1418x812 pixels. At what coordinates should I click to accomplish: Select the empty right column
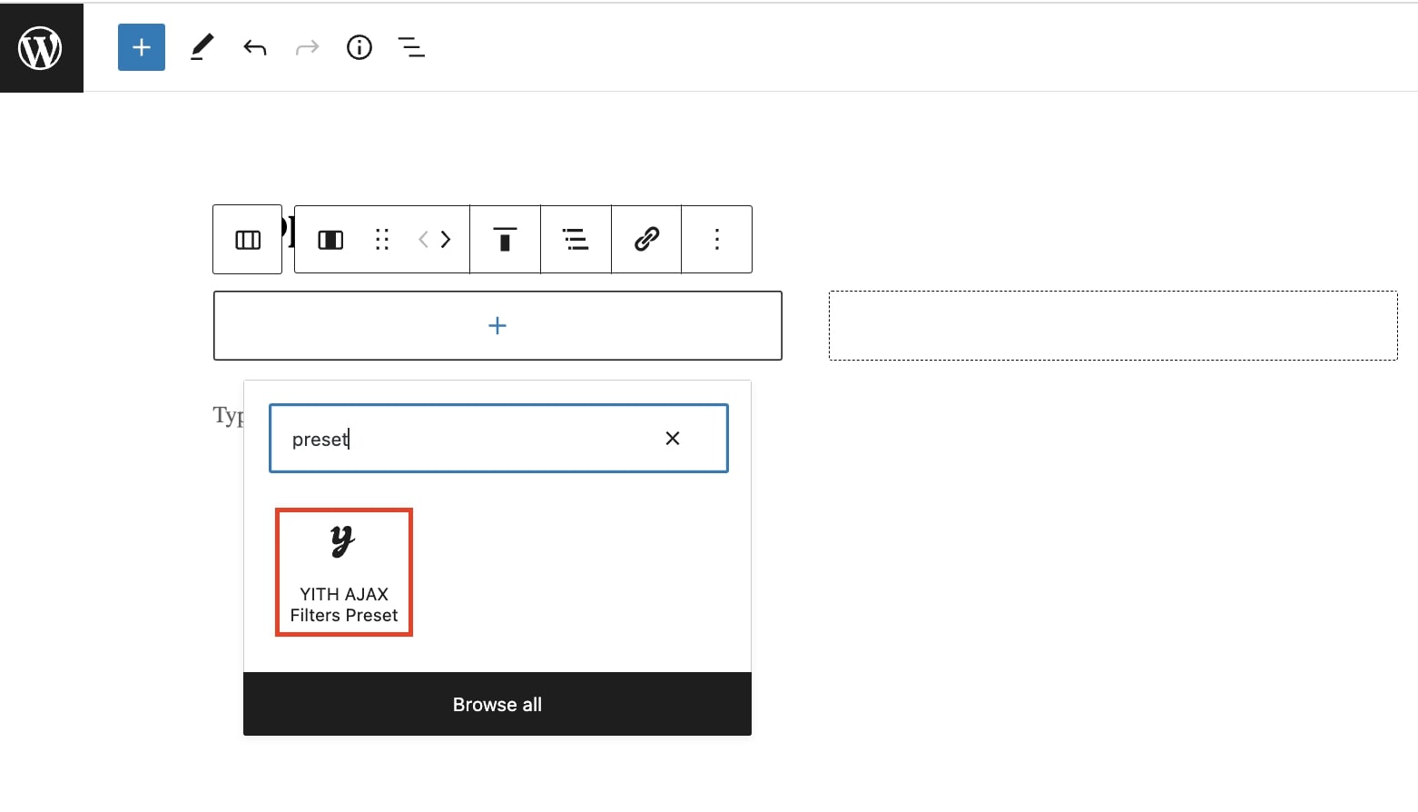[x=1113, y=326]
